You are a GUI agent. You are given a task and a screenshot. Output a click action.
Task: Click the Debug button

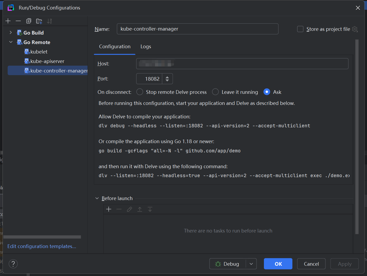click(x=228, y=264)
